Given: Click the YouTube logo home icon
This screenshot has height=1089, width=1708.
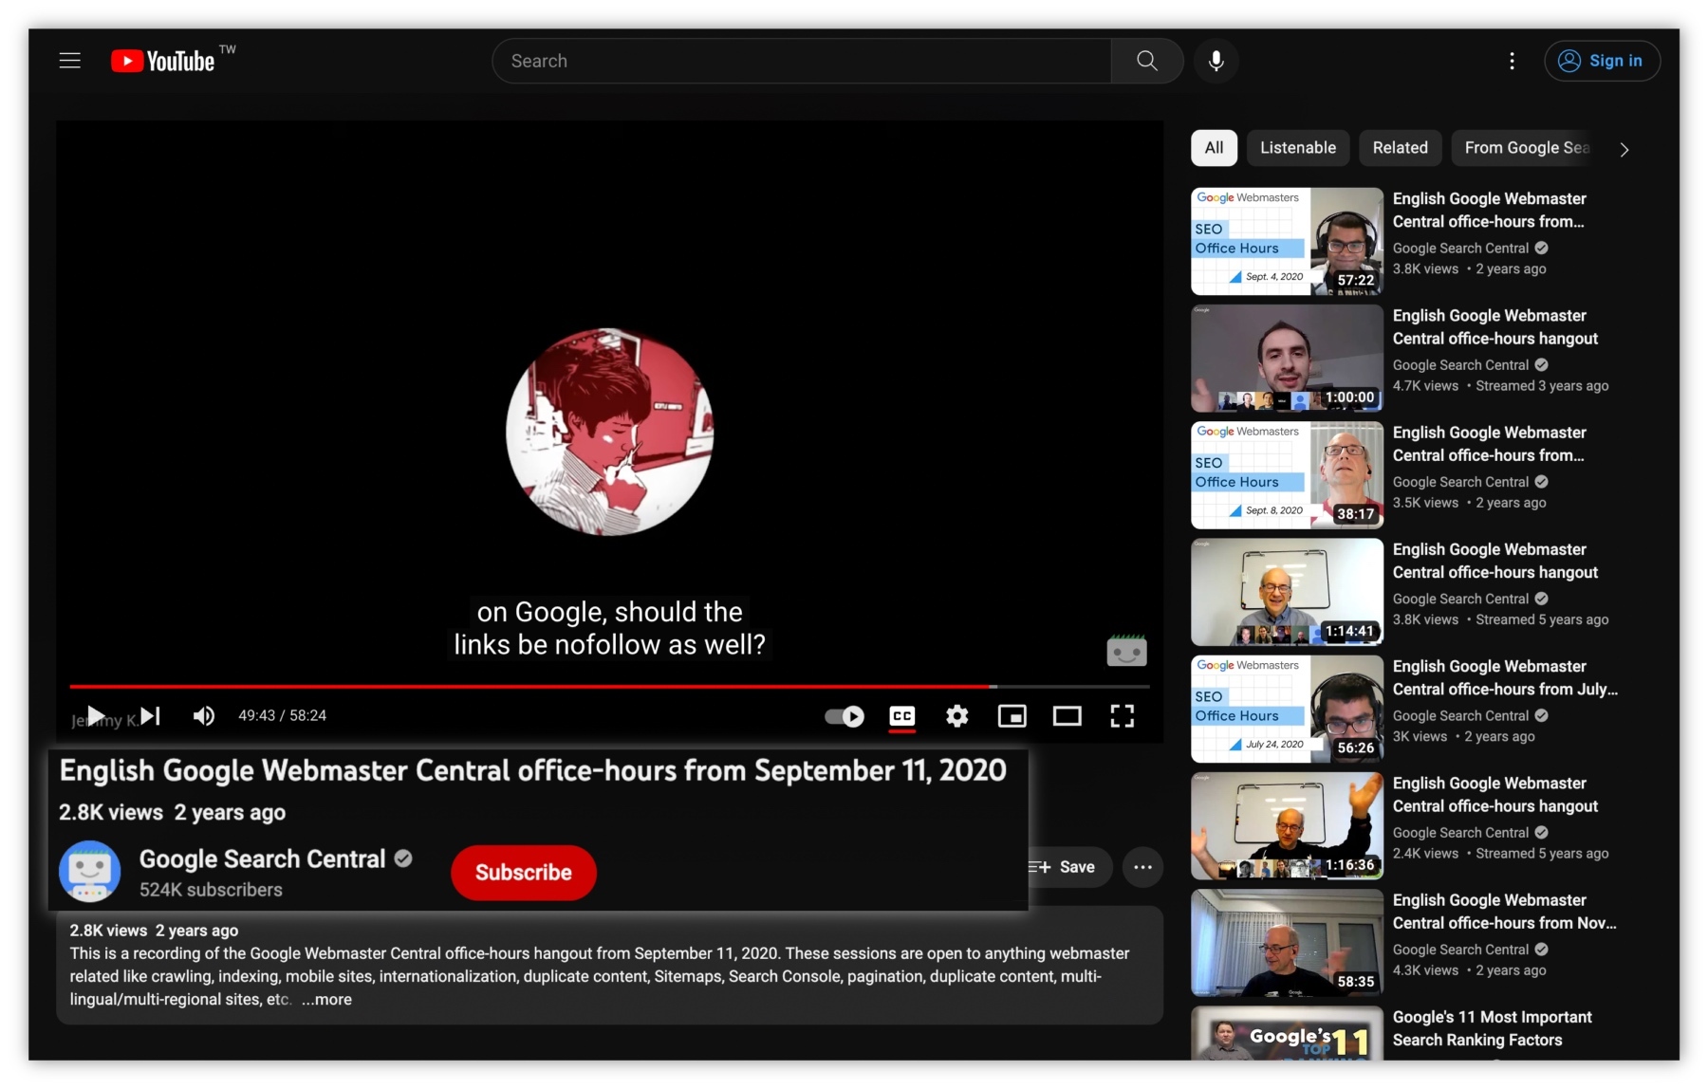Looking at the screenshot, I should click(163, 61).
